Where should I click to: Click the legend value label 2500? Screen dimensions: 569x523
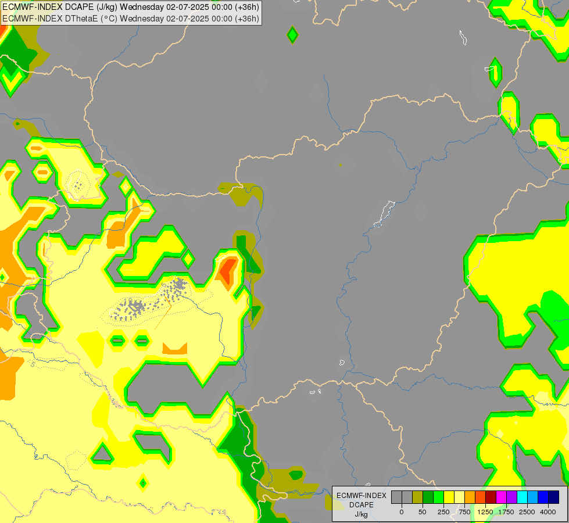coord(527,512)
